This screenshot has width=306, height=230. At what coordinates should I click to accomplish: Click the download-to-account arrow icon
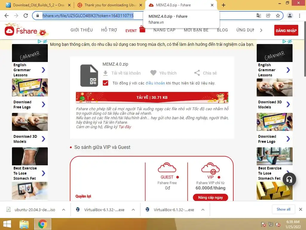tap(105, 73)
